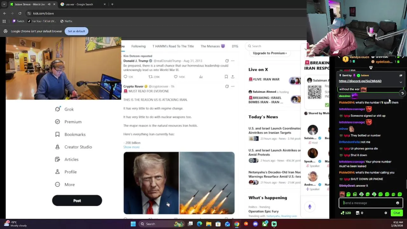The image size is (407, 229).
Task: Open Microsoft Edge from the taskbar
Action: [199, 224]
